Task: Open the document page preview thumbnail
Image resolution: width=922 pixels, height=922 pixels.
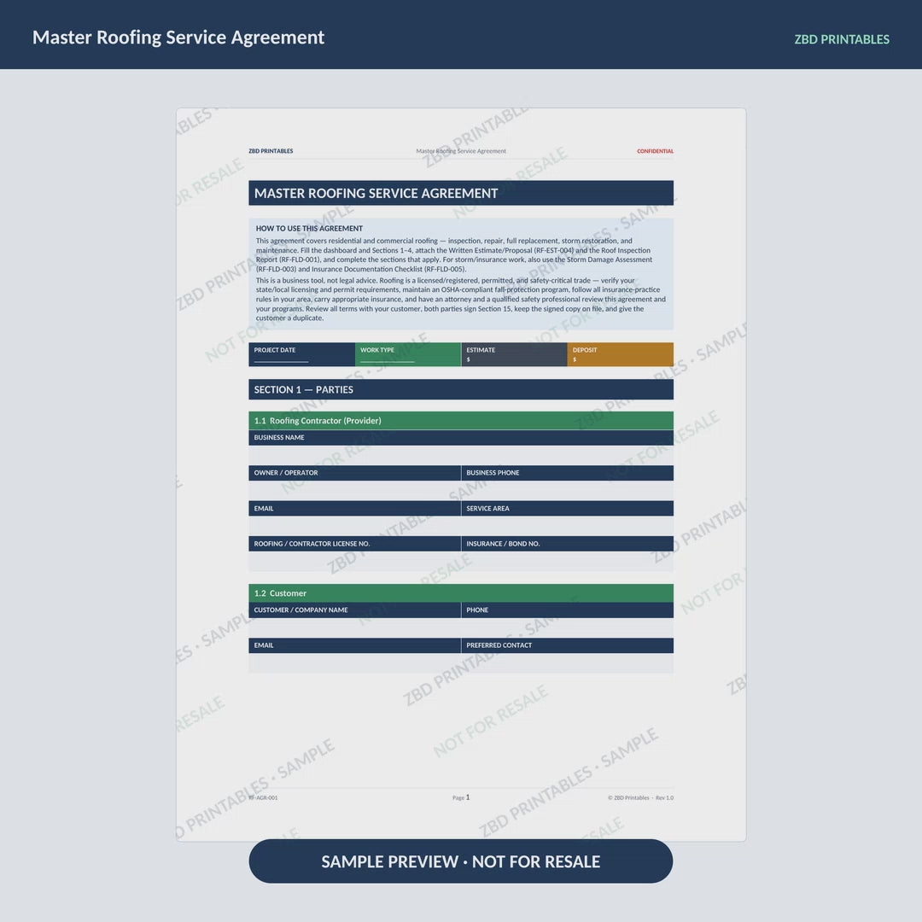Action: tap(461, 475)
